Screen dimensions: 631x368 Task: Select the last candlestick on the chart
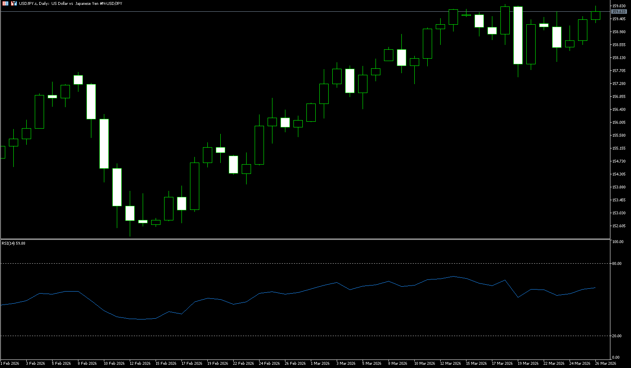(x=595, y=16)
